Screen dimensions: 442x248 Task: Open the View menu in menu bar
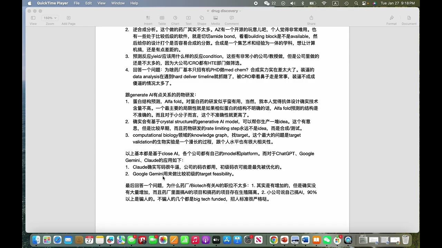(x=102, y=3)
